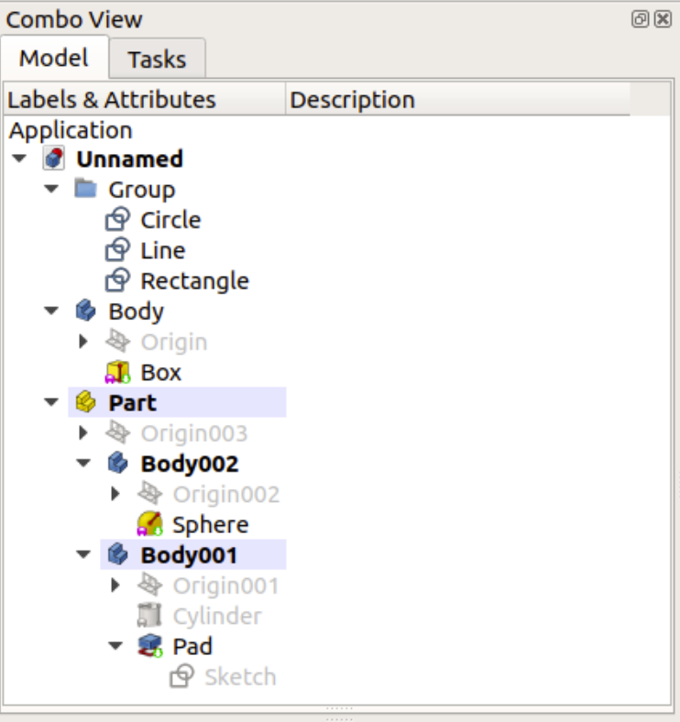Expand the Origin002 node
This screenshot has height=722, width=680.
coord(115,494)
